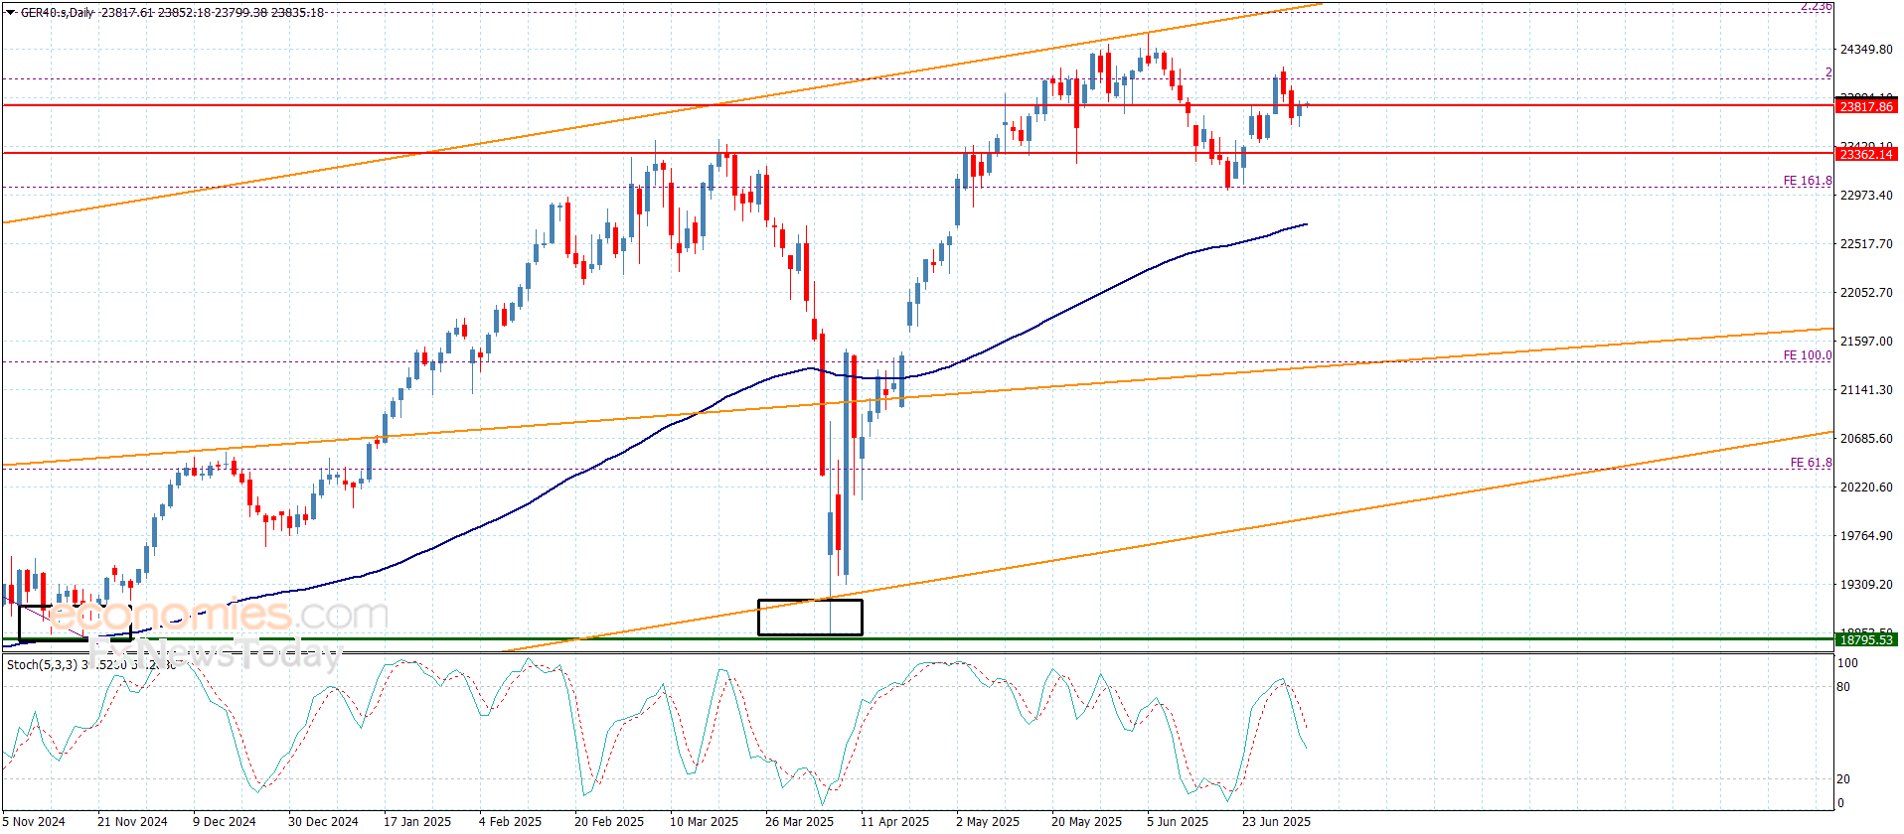The width and height of the screenshot is (1904, 834).
Task: Click the red 23362.14 price label
Action: [1866, 154]
